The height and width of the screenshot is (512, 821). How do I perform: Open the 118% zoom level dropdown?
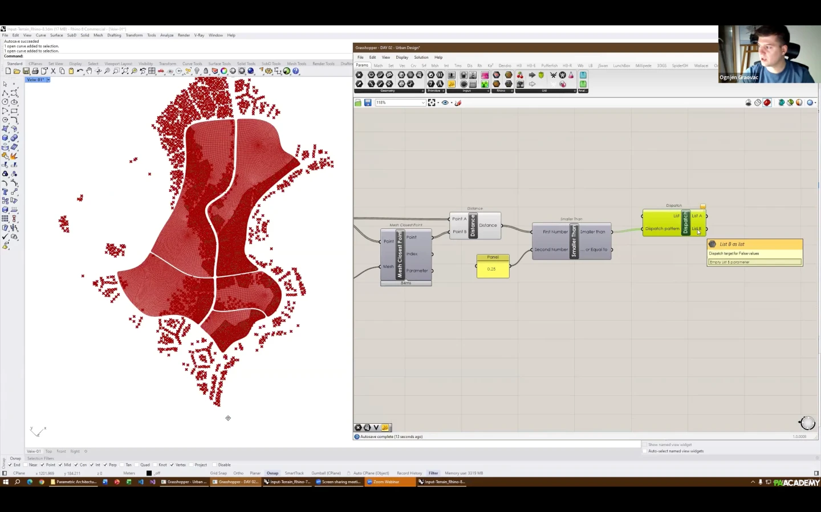pos(423,103)
